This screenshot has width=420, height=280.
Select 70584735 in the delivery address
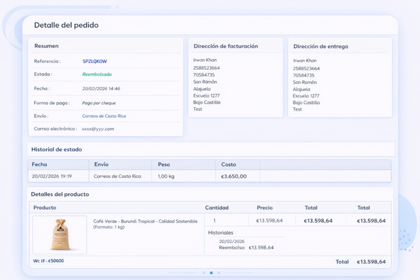[304, 76]
